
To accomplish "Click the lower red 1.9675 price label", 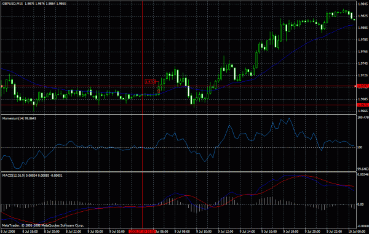I will click(363, 105).
